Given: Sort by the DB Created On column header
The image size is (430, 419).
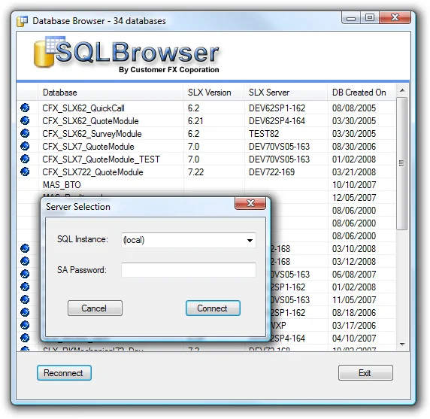Looking at the screenshot, I should click(x=361, y=93).
